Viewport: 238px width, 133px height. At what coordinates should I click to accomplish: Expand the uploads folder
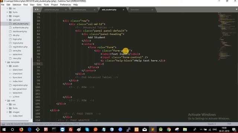coord(7,20)
